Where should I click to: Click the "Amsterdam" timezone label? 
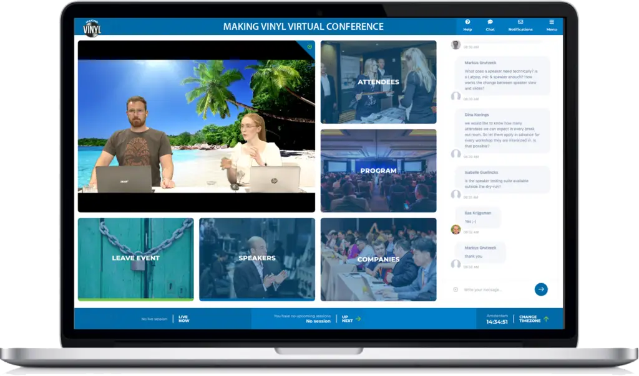click(x=497, y=316)
